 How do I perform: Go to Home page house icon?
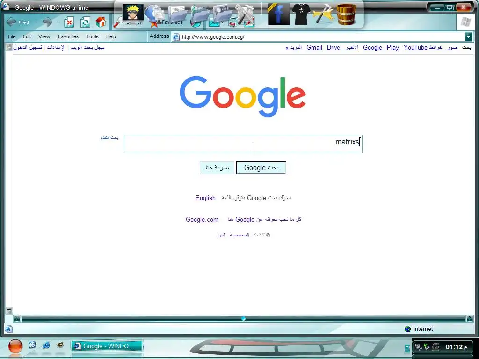pyautogui.click(x=101, y=22)
